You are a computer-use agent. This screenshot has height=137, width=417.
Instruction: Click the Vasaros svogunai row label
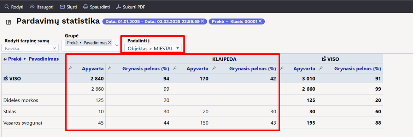pos(23,123)
